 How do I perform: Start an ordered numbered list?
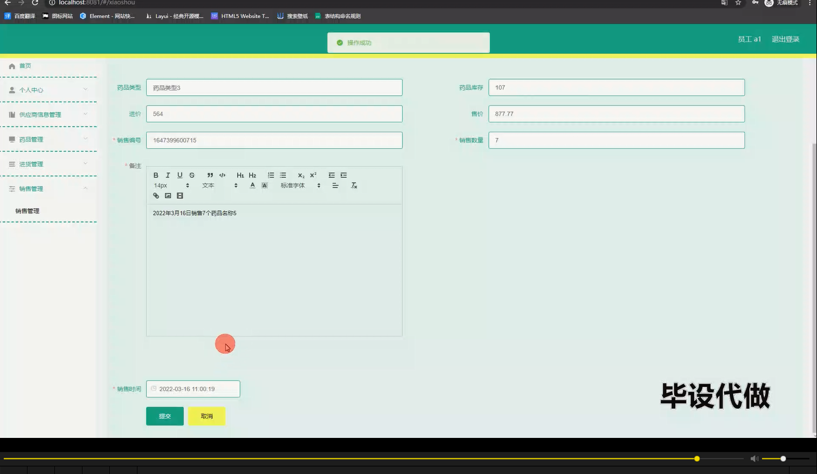point(271,175)
